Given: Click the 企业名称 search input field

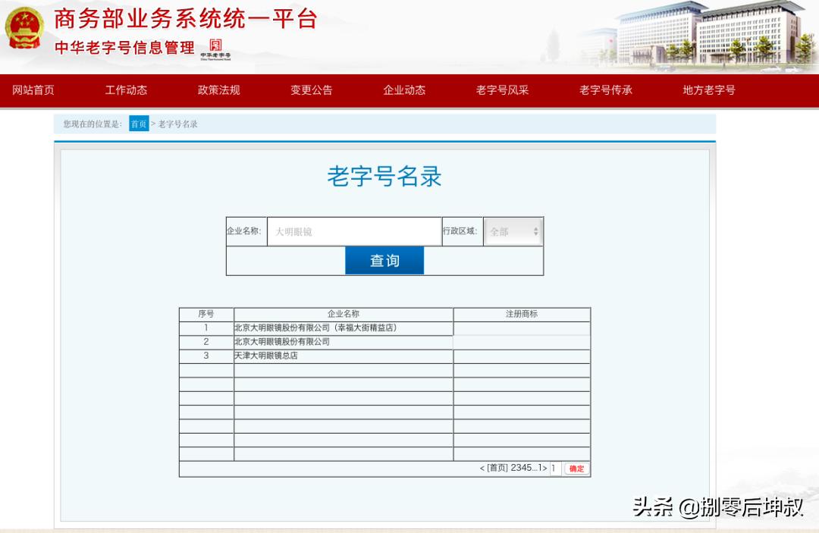Looking at the screenshot, I should point(353,231).
